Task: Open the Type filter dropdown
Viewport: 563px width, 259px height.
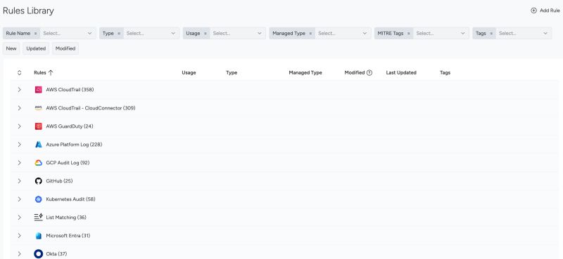Action: (x=151, y=33)
